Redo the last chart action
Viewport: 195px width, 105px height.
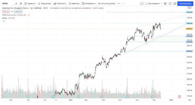coord(122,4)
